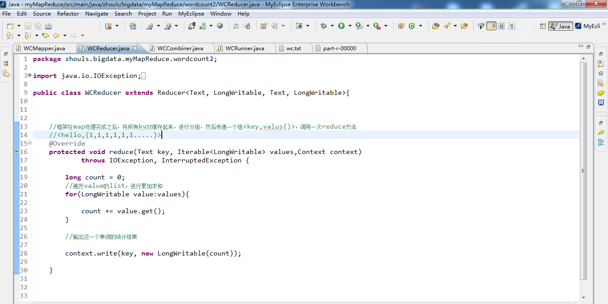Click the '@Override' annotation text
Screen dimensions: 608x304
(x=67, y=143)
